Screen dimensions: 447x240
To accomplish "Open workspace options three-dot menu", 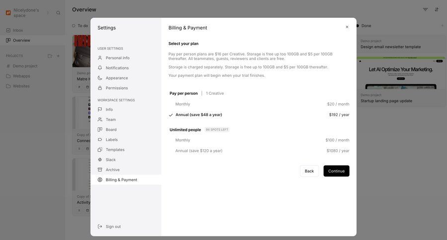I will (48, 12).
